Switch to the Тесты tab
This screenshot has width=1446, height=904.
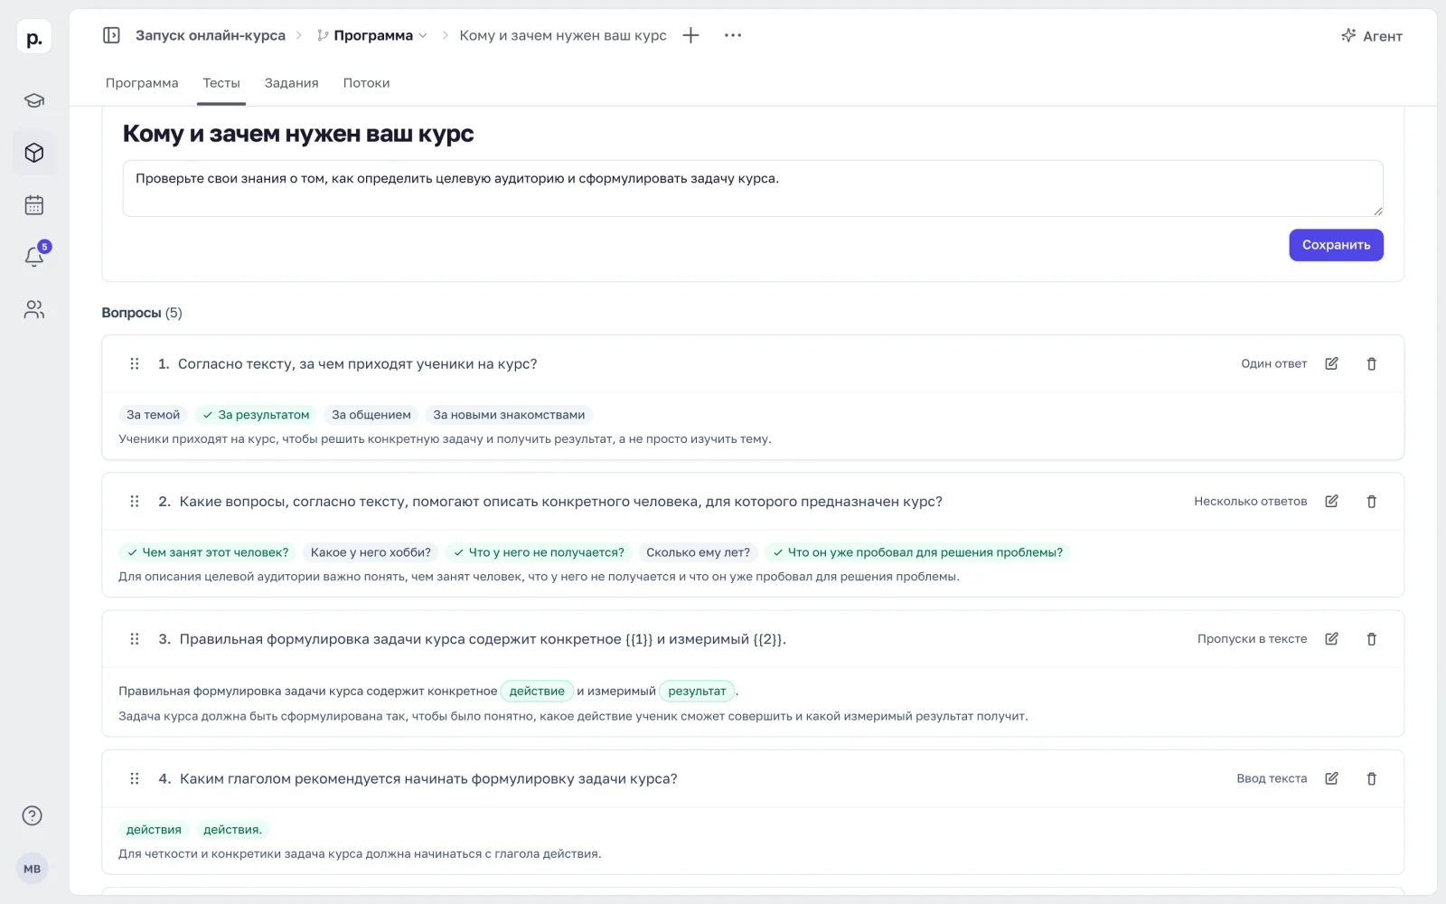221,83
